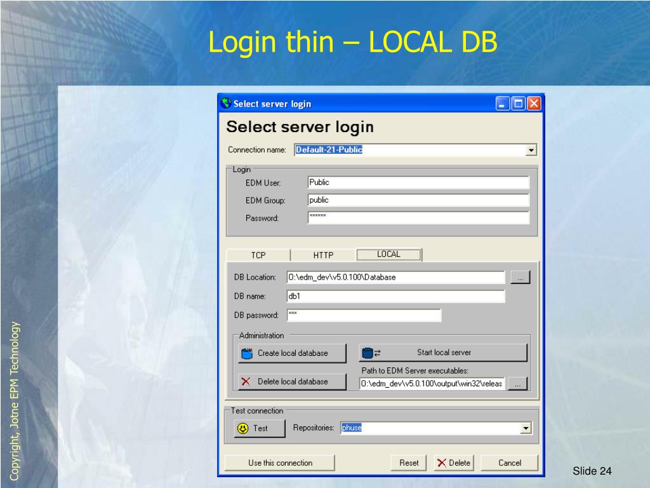Switch to the TCP tab
The height and width of the screenshot is (488, 650).
(258, 255)
